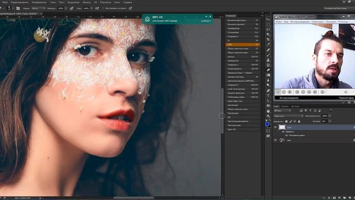Viewport: 355px width, 200px height.
Task: Select the Операции panel tab
Action: point(231,16)
